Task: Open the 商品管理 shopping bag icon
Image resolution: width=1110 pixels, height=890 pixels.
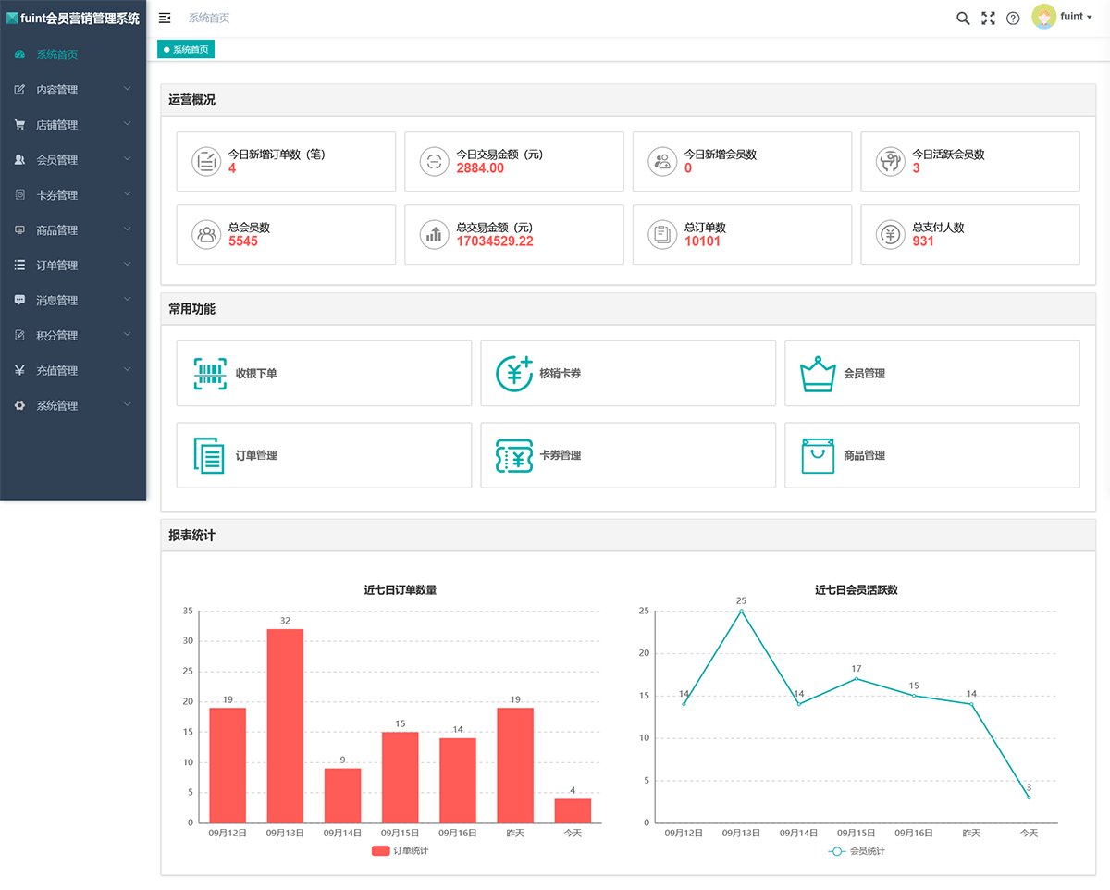Action: coord(817,454)
